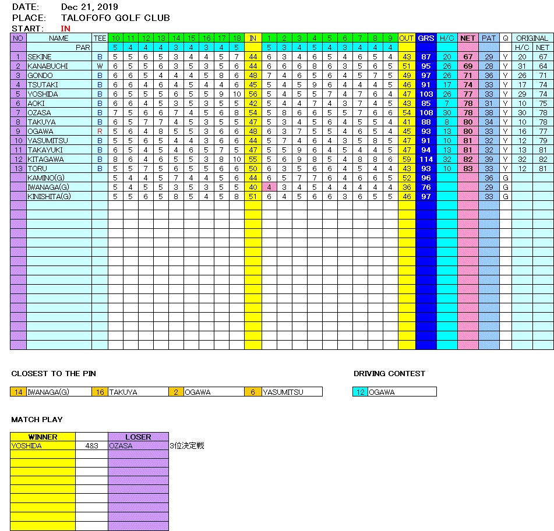Click the yellow WINNER header
554x531 pixels.
click(x=43, y=437)
